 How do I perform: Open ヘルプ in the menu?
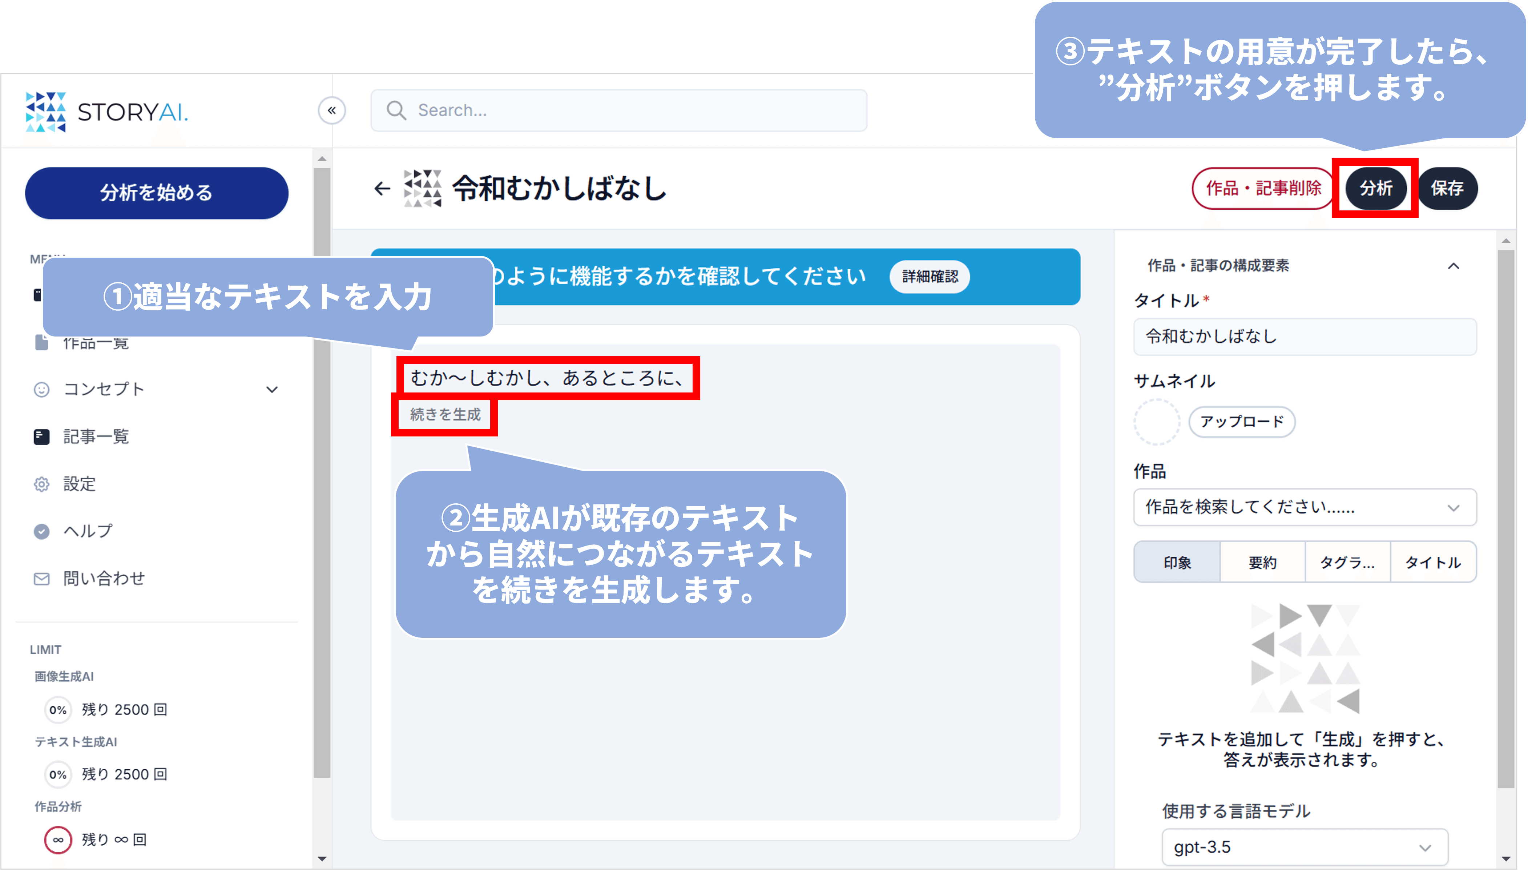pos(88,531)
